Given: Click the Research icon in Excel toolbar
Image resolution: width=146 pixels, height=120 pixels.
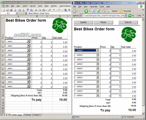Looking at the screenshot, I should coord(32,10).
